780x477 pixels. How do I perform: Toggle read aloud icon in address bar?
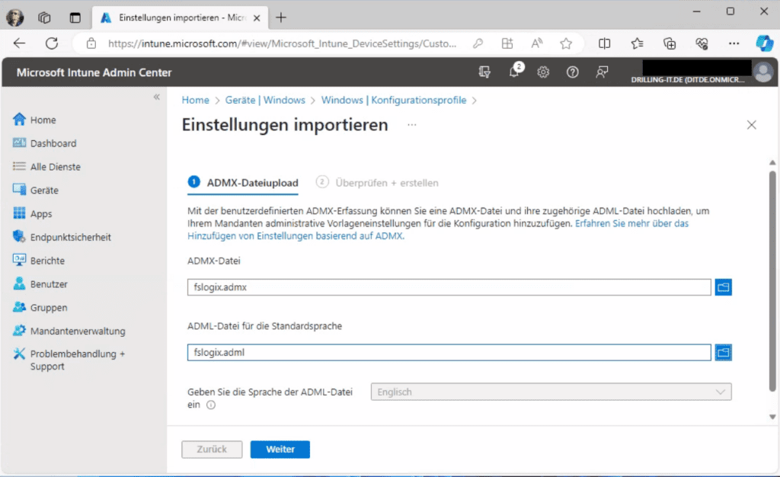pos(537,43)
